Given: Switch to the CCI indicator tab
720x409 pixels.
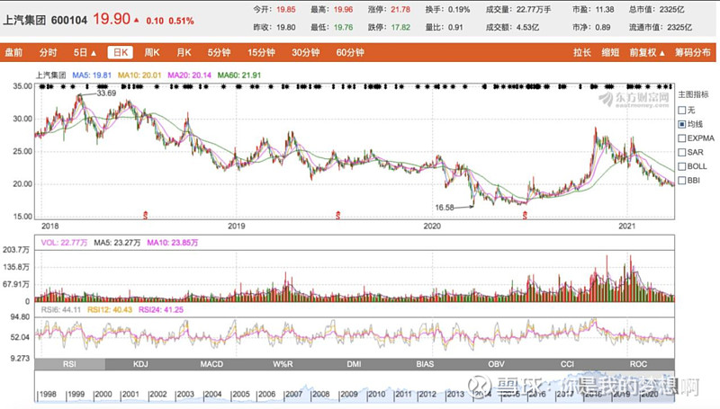Looking at the screenshot, I should (x=568, y=364).
